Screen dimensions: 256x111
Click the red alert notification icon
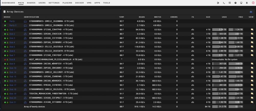pyautogui.click(x=253, y=3)
